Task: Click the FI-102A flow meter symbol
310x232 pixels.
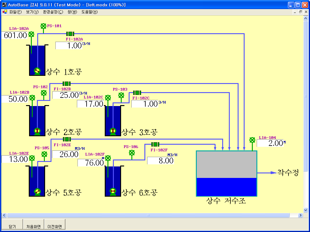Action: click(x=70, y=34)
